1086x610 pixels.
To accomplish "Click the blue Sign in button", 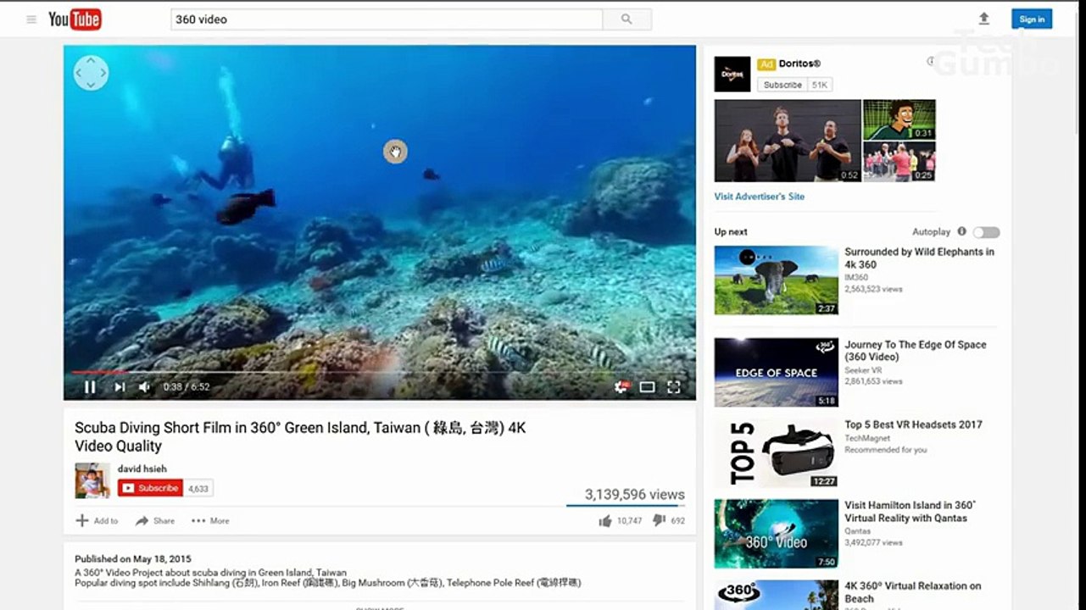I will [1032, 19].
